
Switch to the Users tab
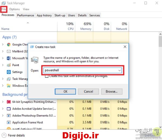pyautogui.click(x=72, y=15)
